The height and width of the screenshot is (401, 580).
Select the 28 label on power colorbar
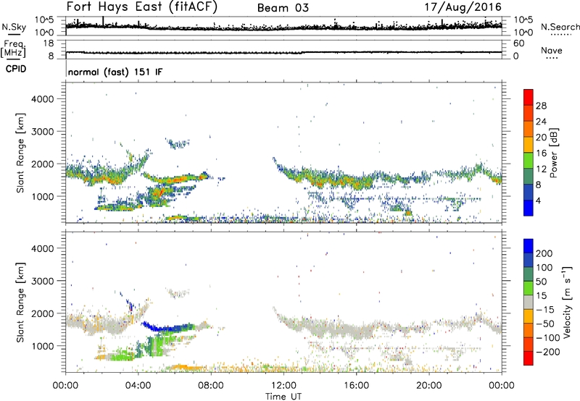point(541,106)
